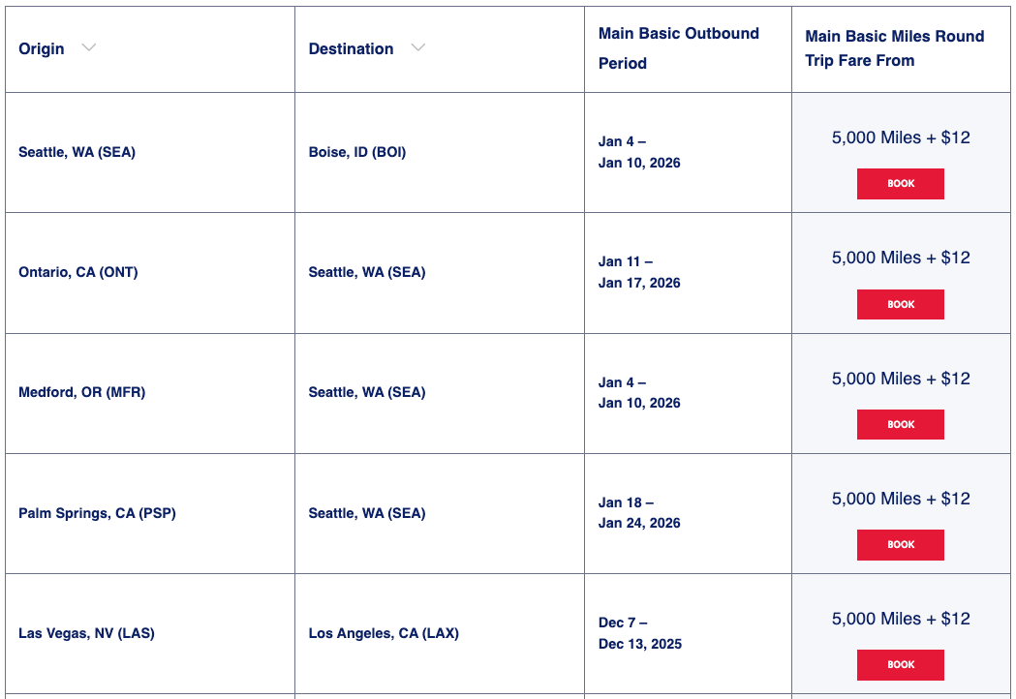Click the 5,000 Miles + $12 fare text
Screen dimensions: 1016x699
pos(900,137)
